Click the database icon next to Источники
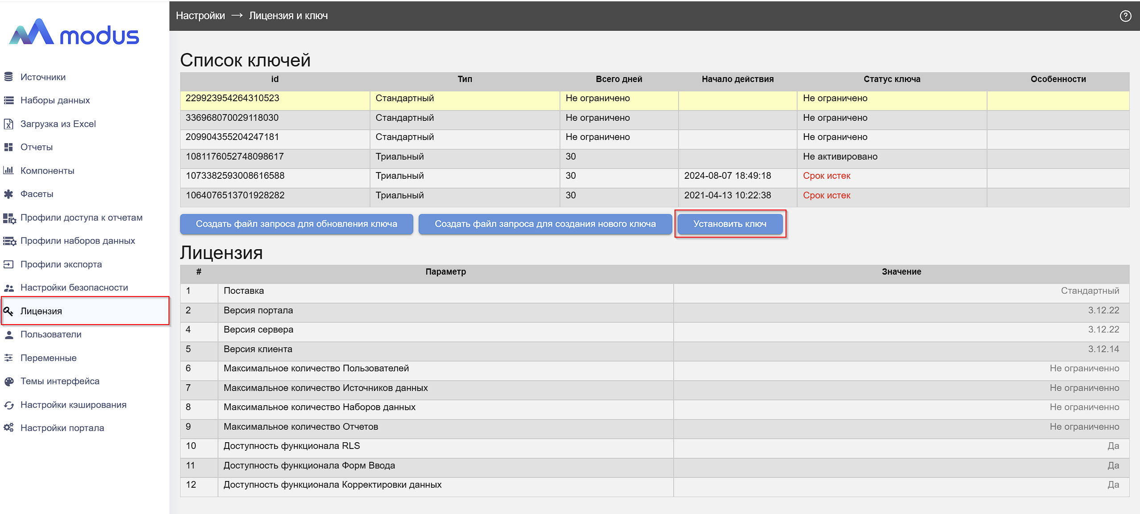This screenshot has height=514, width=1140. tap(8, 77)
